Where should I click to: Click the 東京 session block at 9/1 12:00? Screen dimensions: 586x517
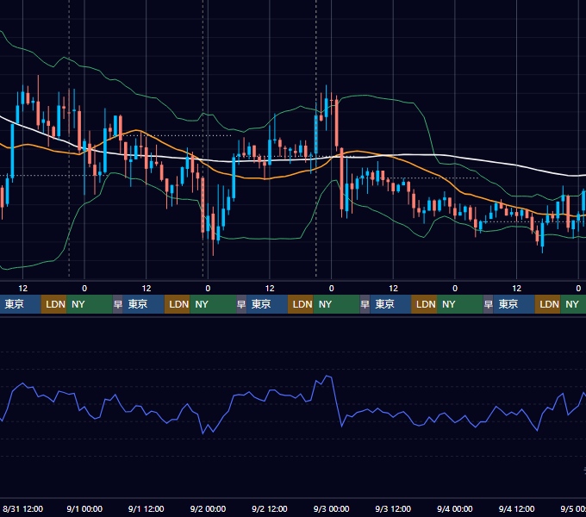click(x=144, y=304)
